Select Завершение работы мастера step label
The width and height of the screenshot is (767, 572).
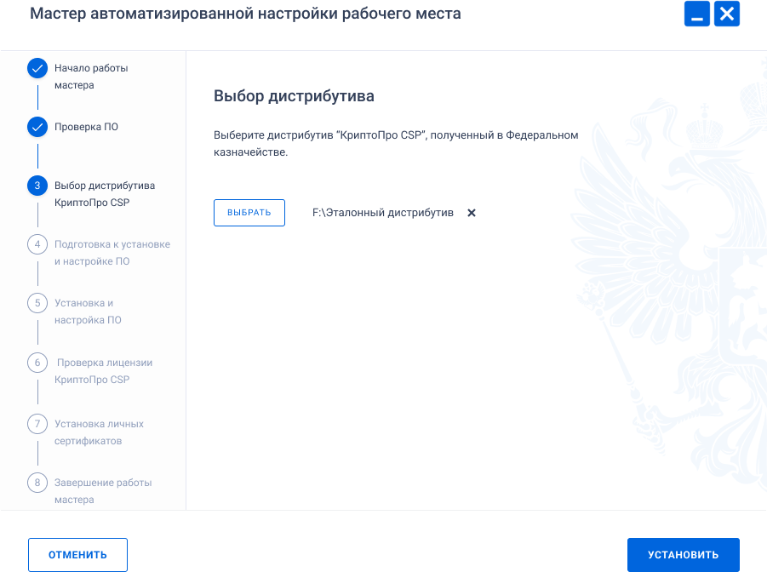[103, 491]
